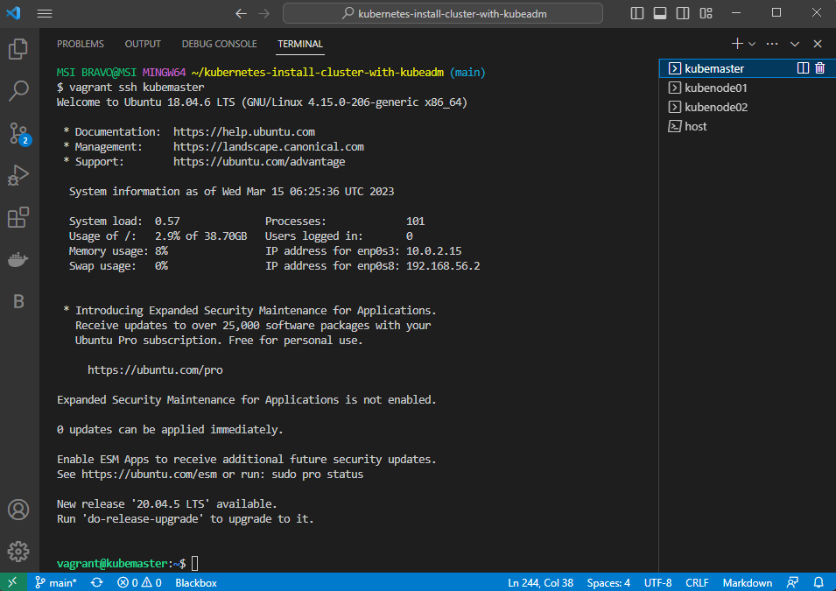The height and width of the screenshot is (591, 836).
Task: Create a new terminal with plus icon
Action: click(737, 44)
